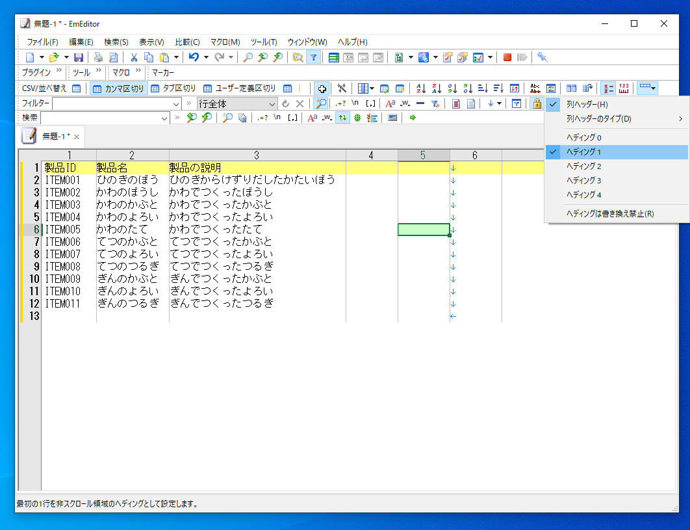The height and width of the screenshot is (530, 690).
Task: Open the 行全体 column selector dropdown
Action: pos(272,105)
